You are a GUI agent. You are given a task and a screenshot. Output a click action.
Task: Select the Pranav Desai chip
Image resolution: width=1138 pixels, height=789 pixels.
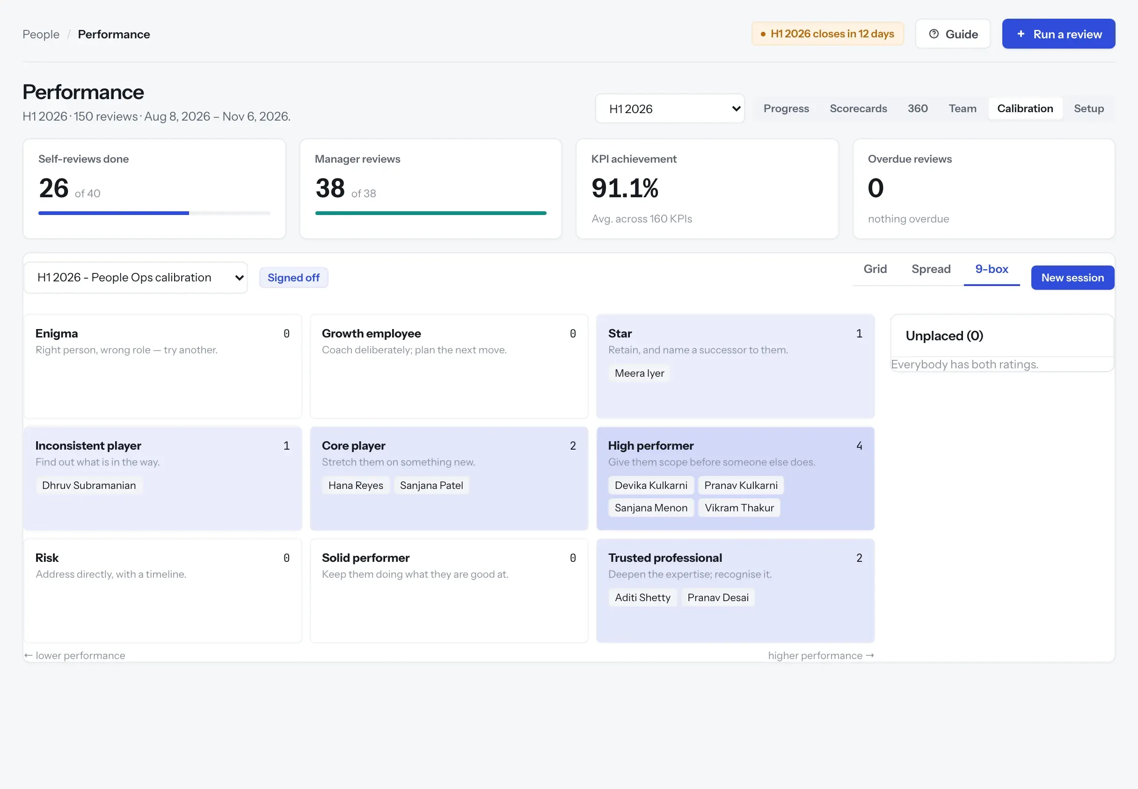(718, 598)
